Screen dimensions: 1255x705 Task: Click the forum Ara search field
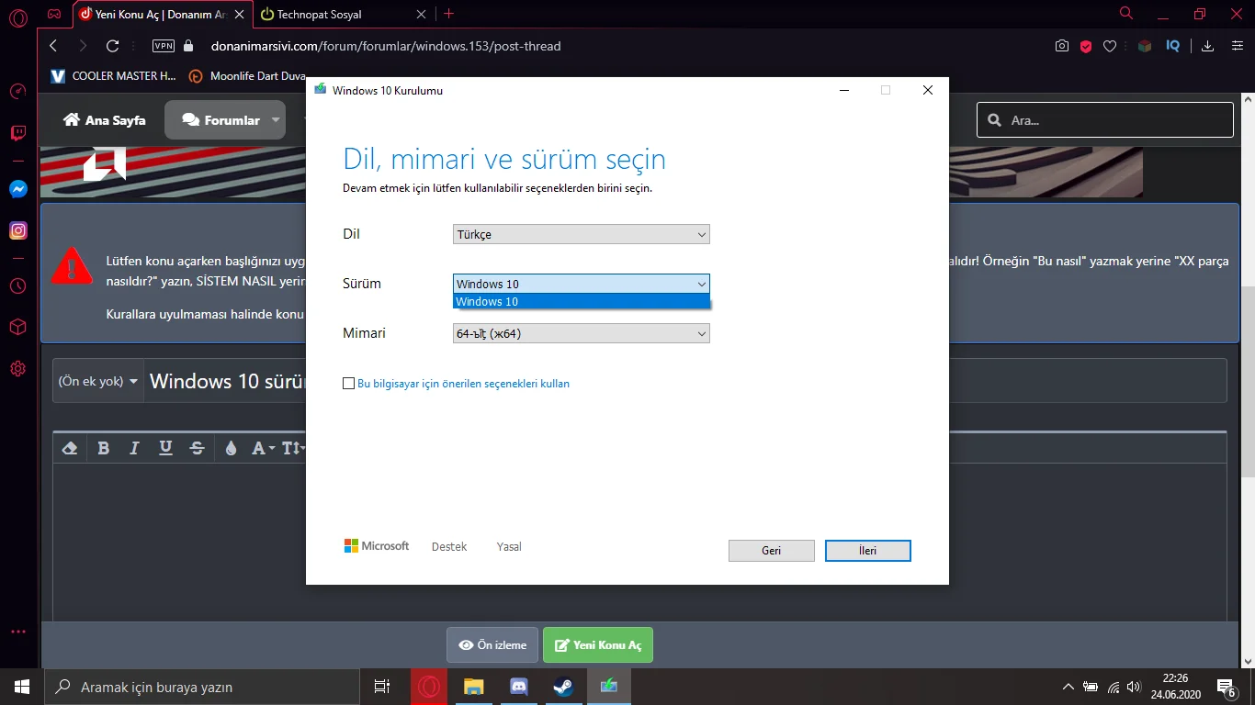[x=1105, y=120]
